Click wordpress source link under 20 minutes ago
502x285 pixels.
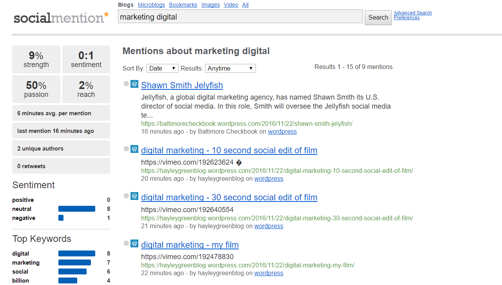coord(268,179)
